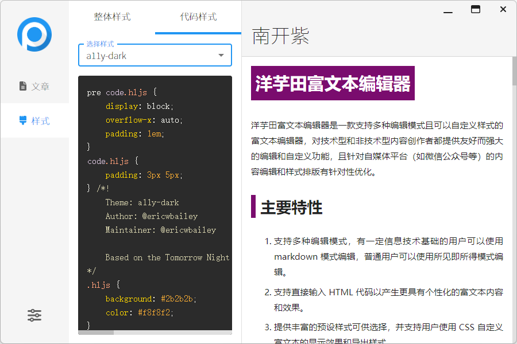Switch to the 整体样式 tab
The image size is (517, 344).
tap(112, 17)
